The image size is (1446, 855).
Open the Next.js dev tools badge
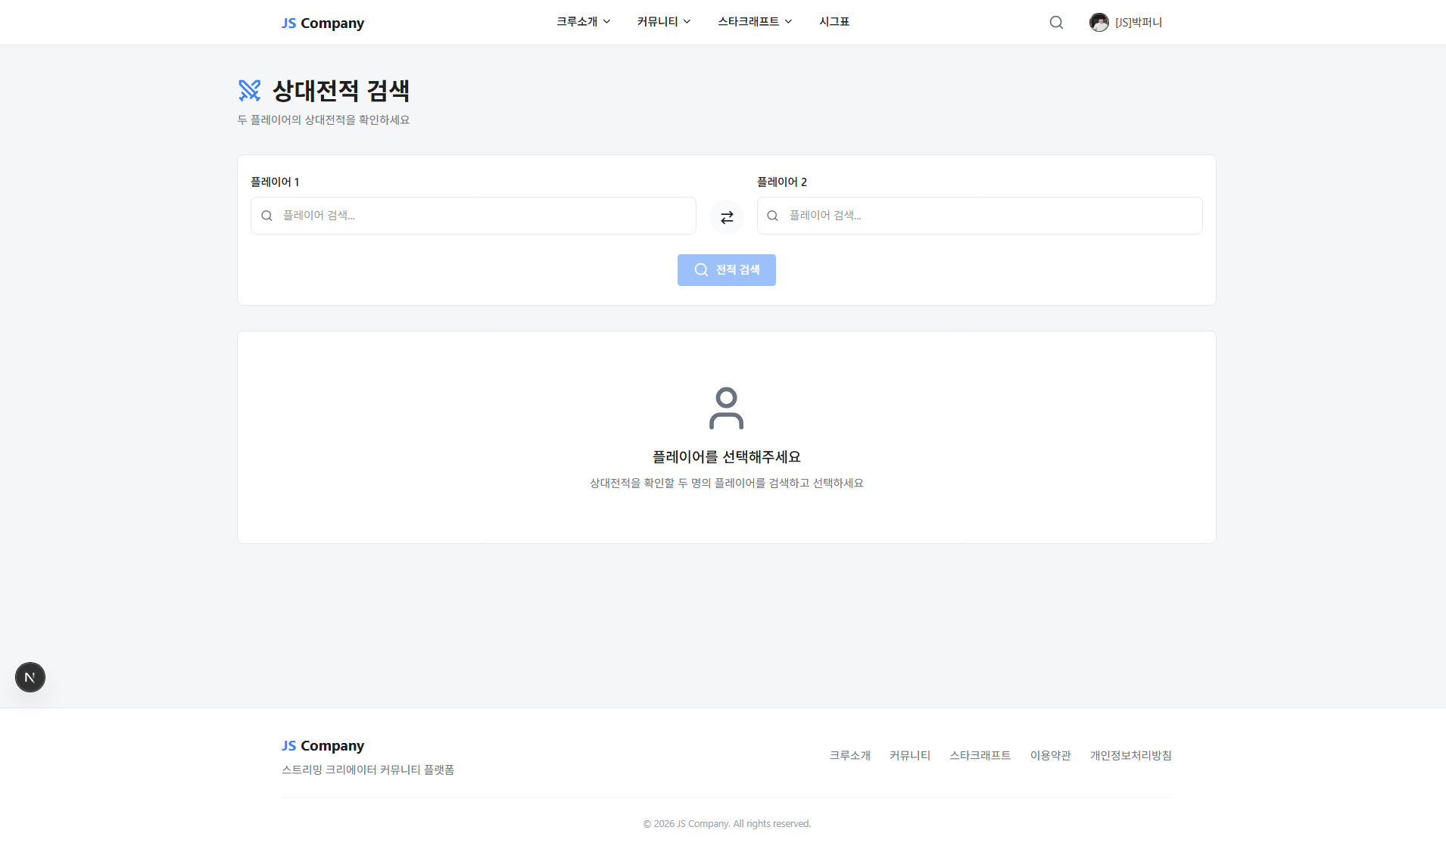coord(30,677)
